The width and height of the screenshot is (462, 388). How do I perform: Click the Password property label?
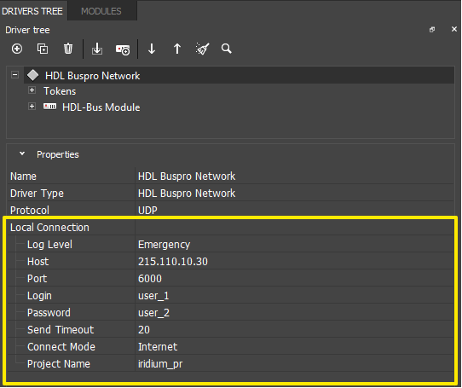click(49, 313)
